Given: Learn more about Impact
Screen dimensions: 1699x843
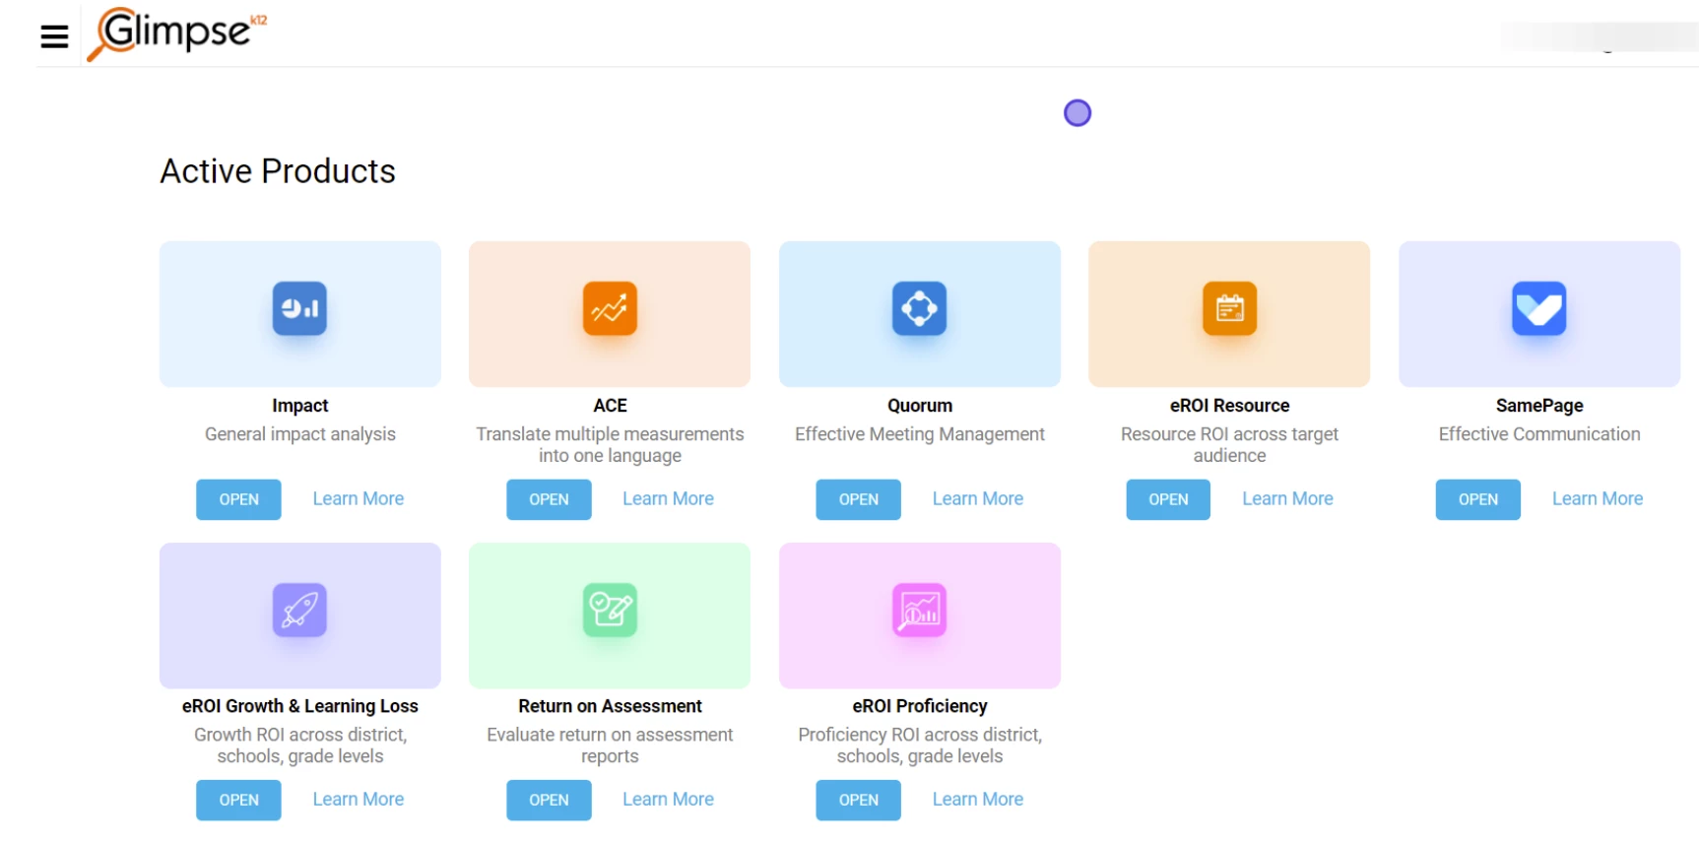Looking at the screenshot, I should click(x=359, y=498).
